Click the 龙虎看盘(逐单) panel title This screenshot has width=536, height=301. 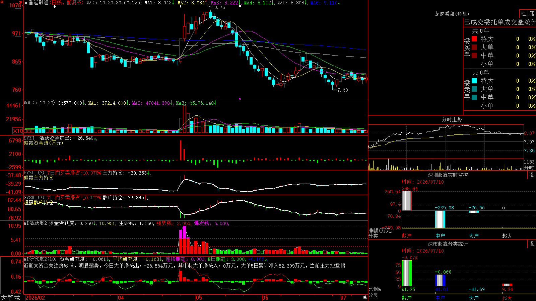pyautogui.click(x=452, y=14)
